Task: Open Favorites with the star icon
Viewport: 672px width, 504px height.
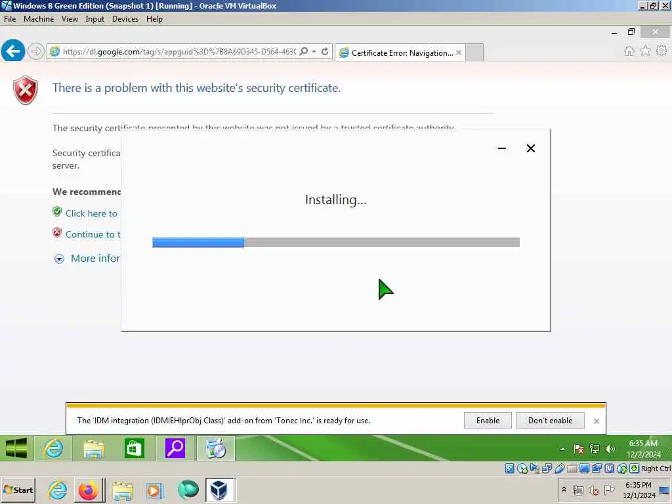Action: [645, 51]
